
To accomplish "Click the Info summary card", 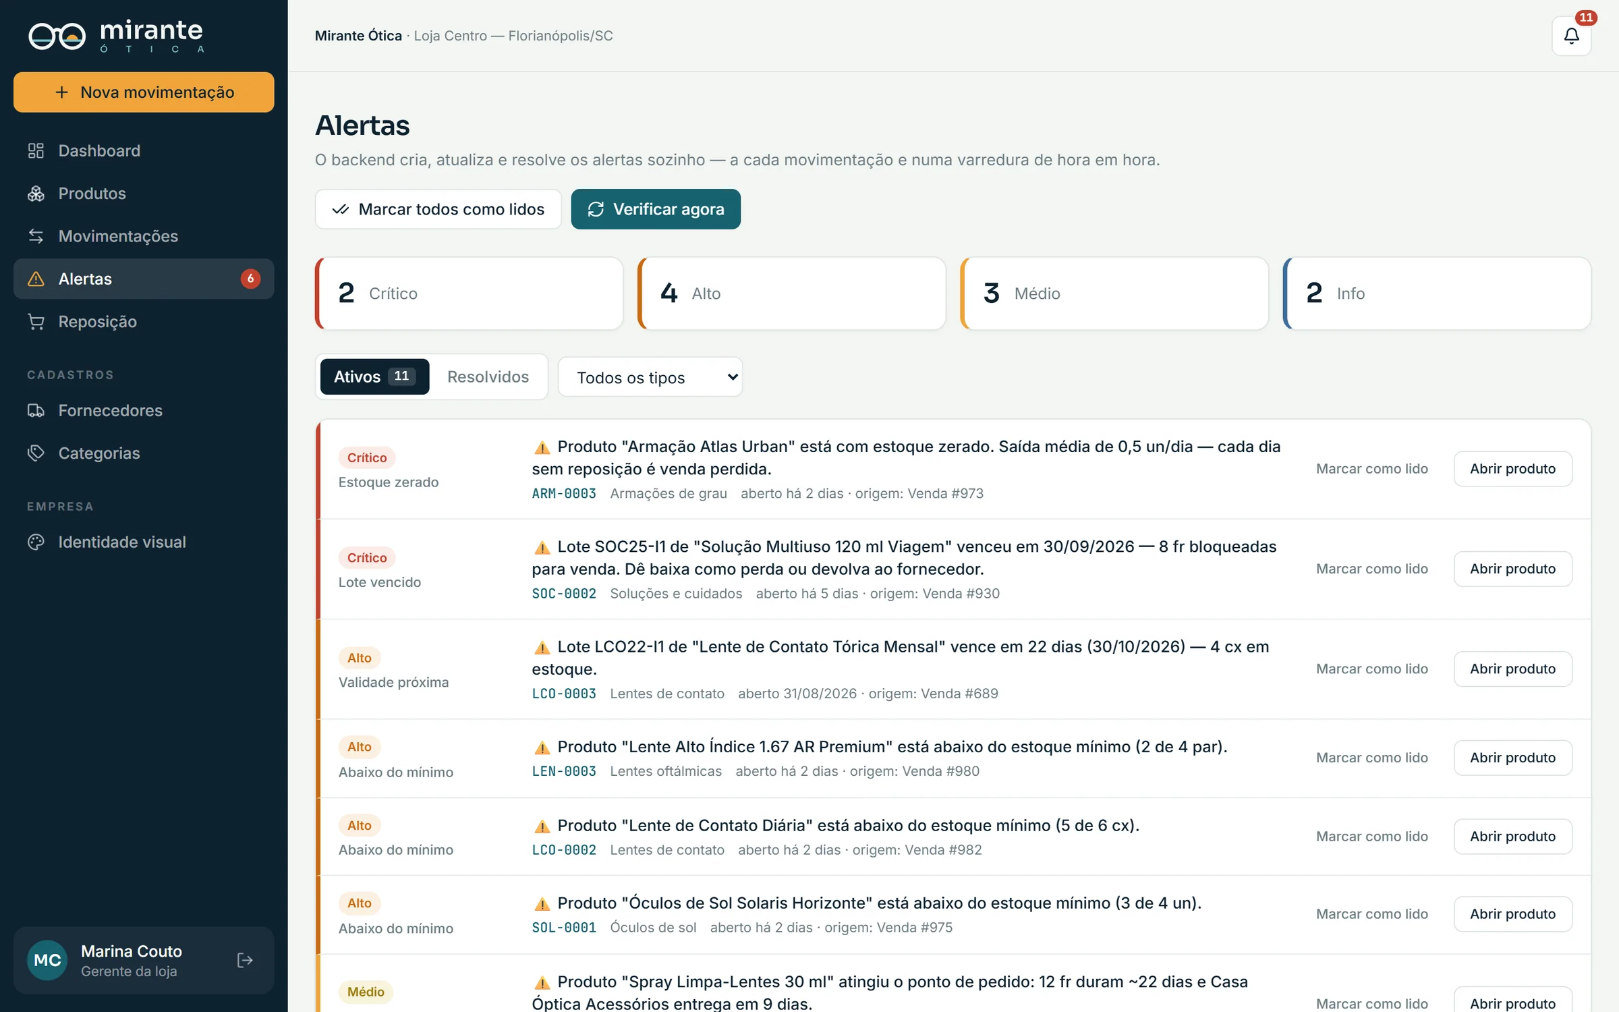I will pyautogui.click(x=1437, y=293).
